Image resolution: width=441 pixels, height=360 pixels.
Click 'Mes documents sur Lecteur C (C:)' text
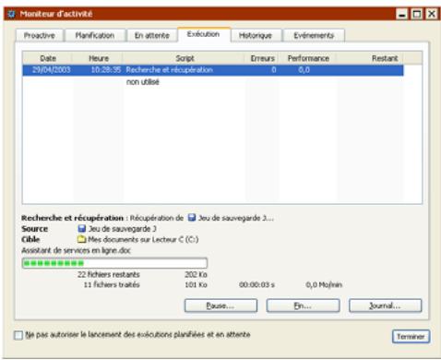point(143,239)
